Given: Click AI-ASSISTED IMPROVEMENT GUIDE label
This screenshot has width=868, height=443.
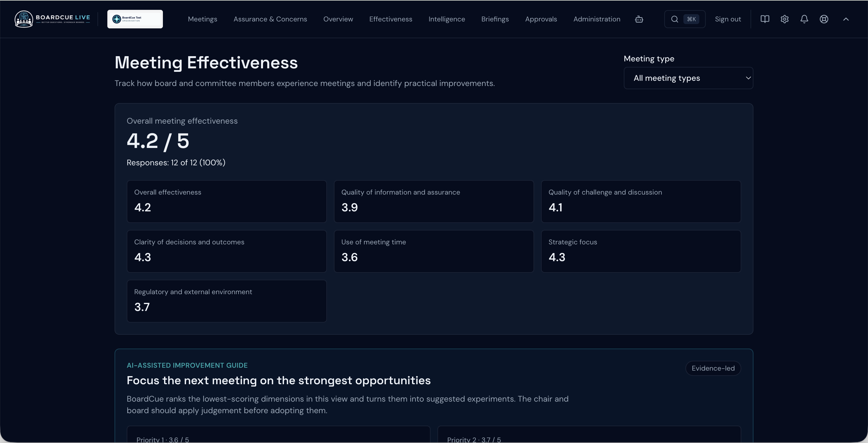Looking at the screenshot, I should (187, 365).
